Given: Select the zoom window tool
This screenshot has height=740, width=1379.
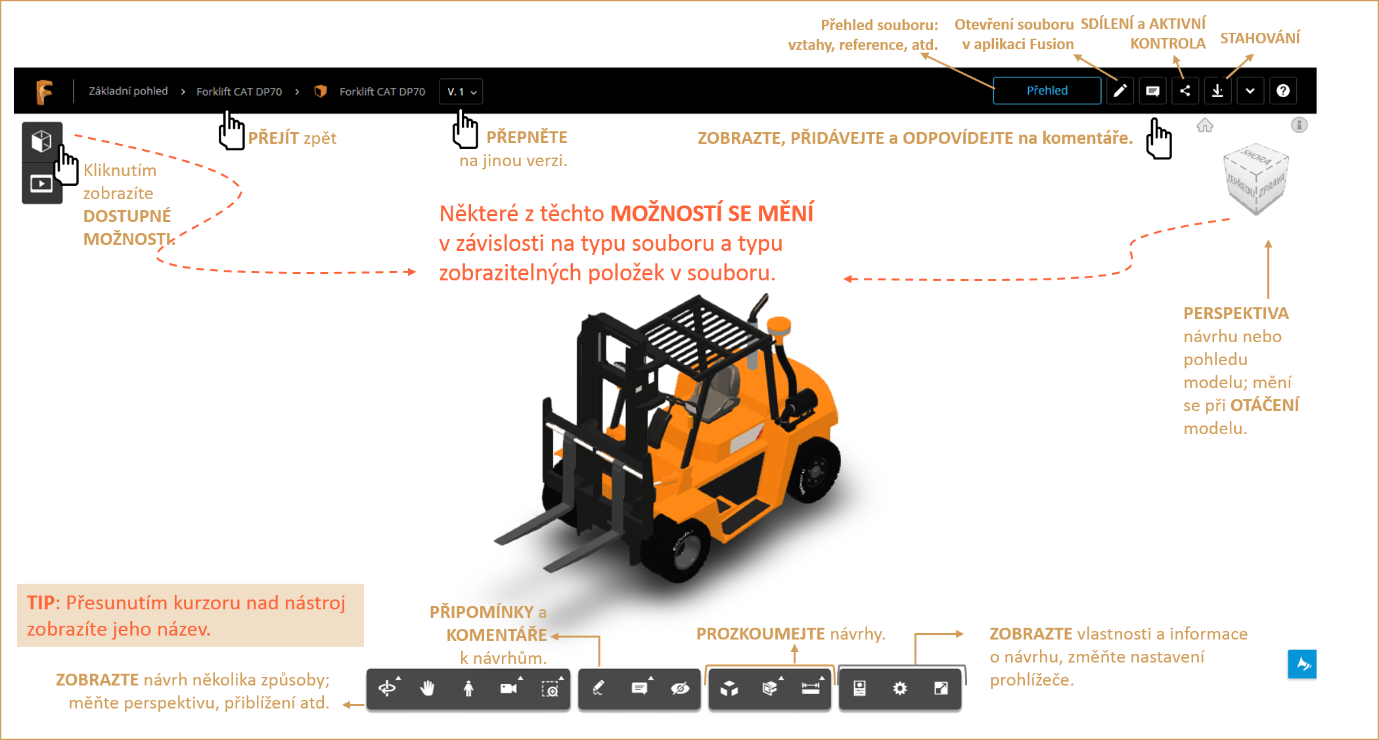Looking at the screenshot, I should tap(550, 688).
